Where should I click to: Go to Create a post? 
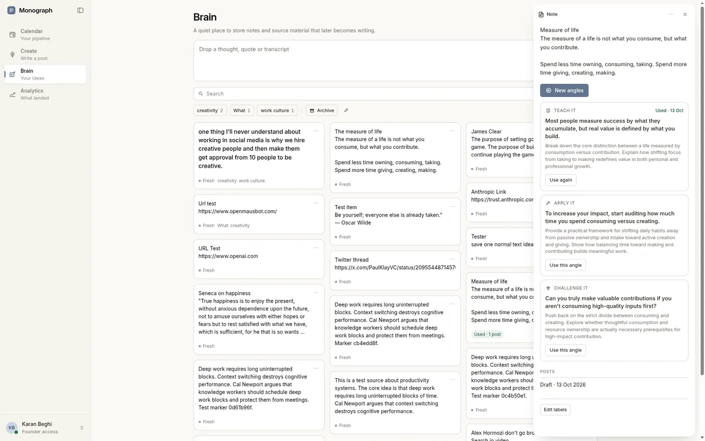coord(45,55)
